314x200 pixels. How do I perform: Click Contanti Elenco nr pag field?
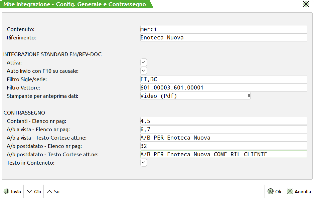click(x=223, y=121)
